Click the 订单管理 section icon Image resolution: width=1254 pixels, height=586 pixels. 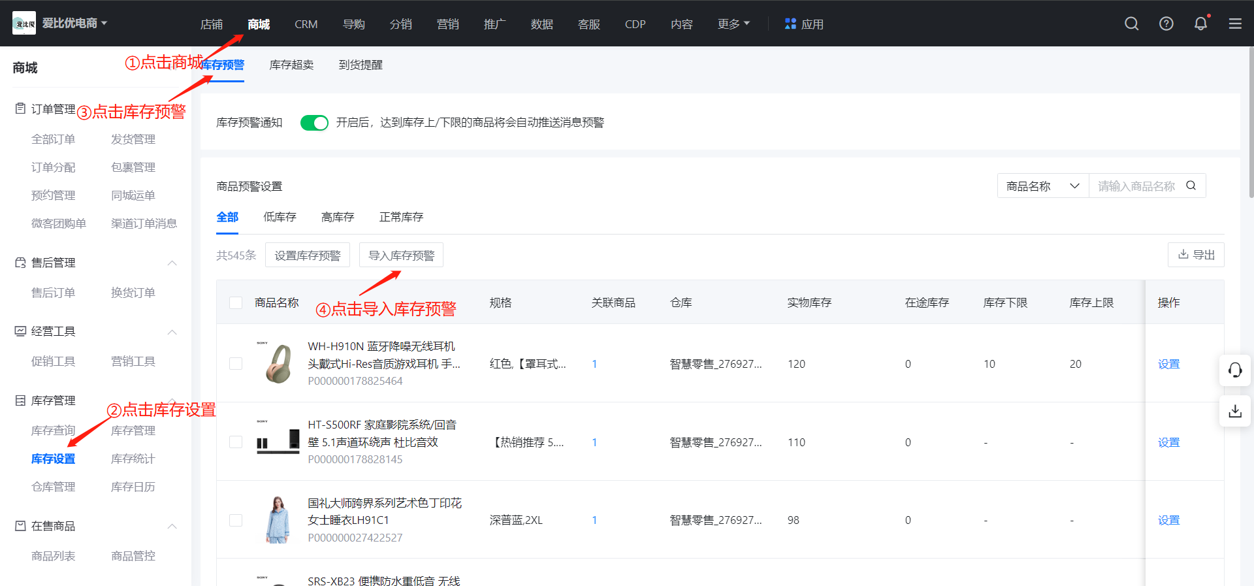[20, 108]
